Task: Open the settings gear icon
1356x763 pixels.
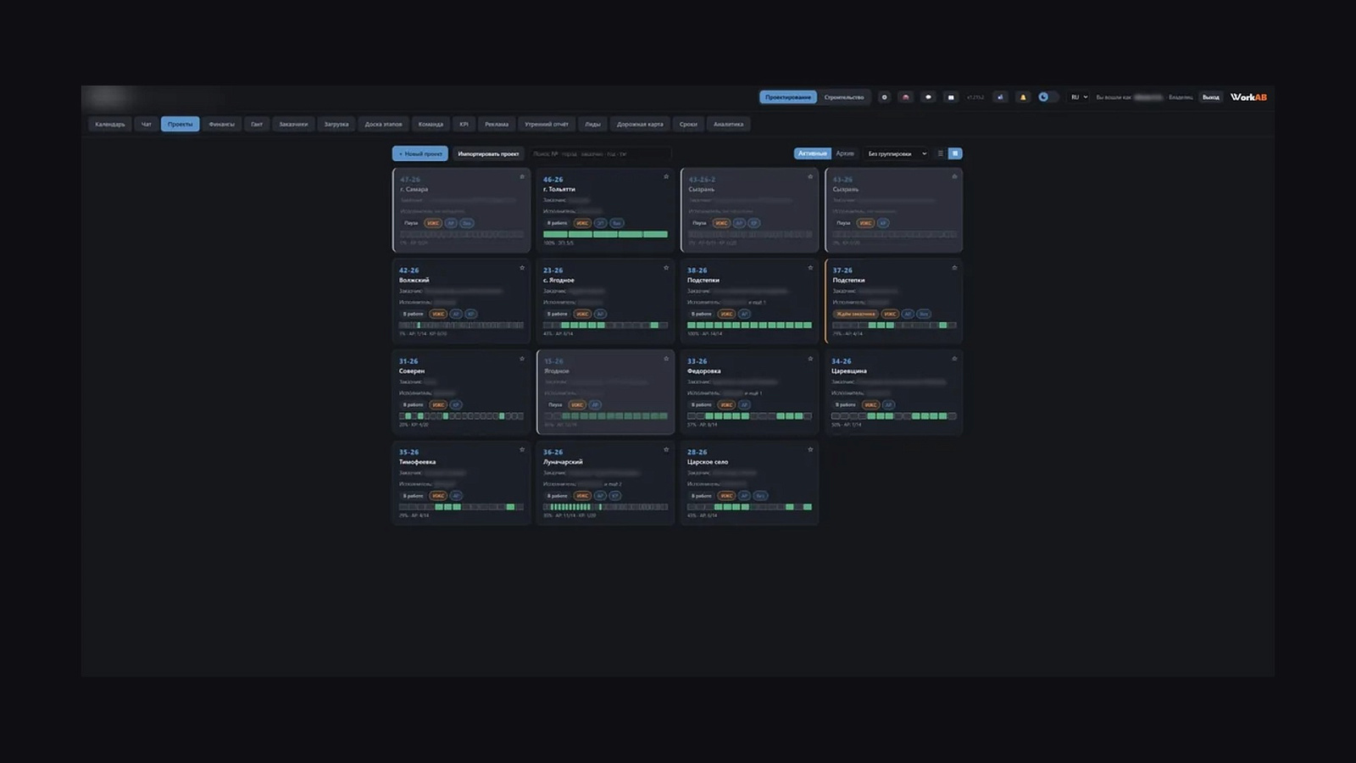Action: (x=884, y=97)
